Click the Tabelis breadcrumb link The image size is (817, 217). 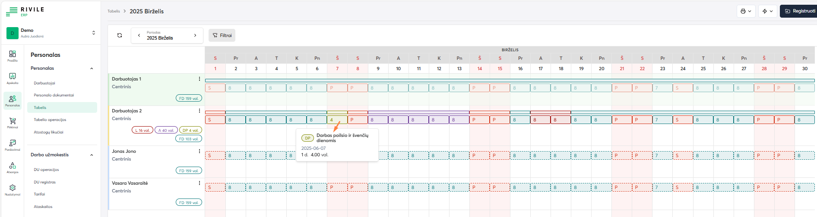tap(114, 11)
